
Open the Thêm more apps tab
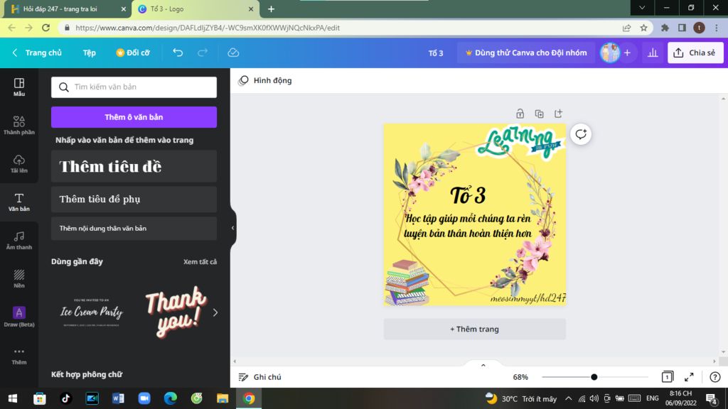19,356
